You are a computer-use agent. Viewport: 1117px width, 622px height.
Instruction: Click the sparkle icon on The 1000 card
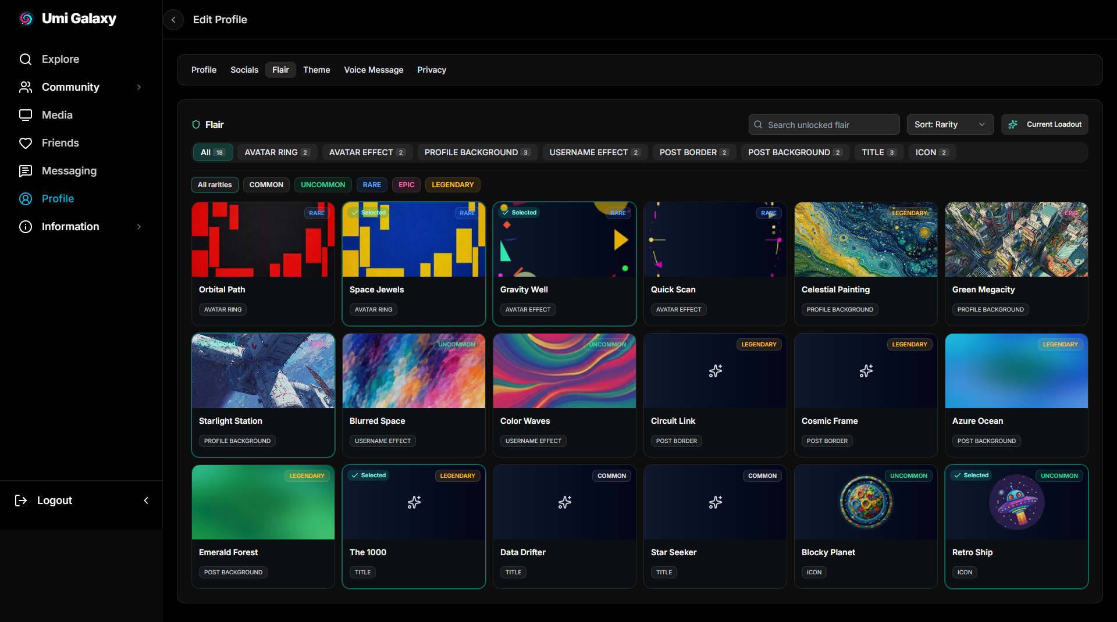[x=414, y=502]
